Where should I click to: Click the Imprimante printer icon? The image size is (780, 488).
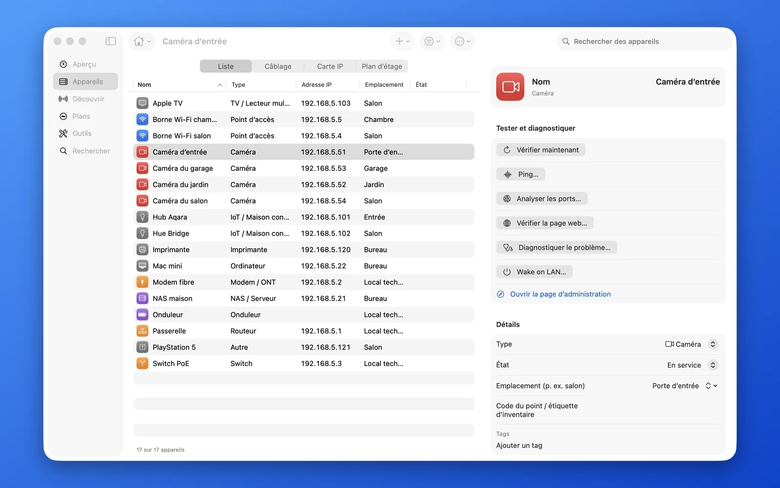(142, 250)
